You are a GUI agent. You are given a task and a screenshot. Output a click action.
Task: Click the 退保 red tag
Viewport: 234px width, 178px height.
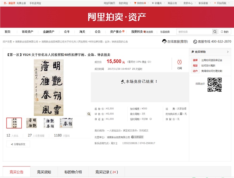pyautogui.click(x=195, y=60)
